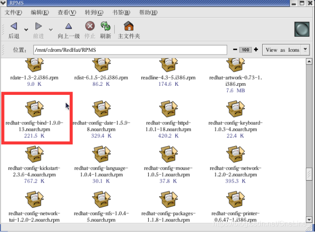Image resolution: width=315 pixels, height=232 pixels.
Task: Click file name redhat-config-packages-1.1.8-1.noarch.rpm
Action: pyautogui.click(x=168, y=217)
